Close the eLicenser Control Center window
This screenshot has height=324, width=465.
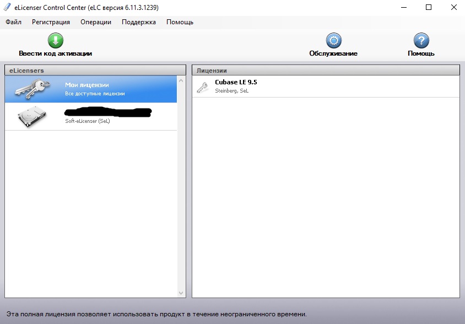click(x=454, y=7)
